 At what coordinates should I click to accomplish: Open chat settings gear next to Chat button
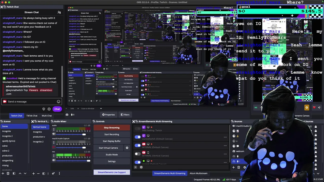(x=49, y=109)
